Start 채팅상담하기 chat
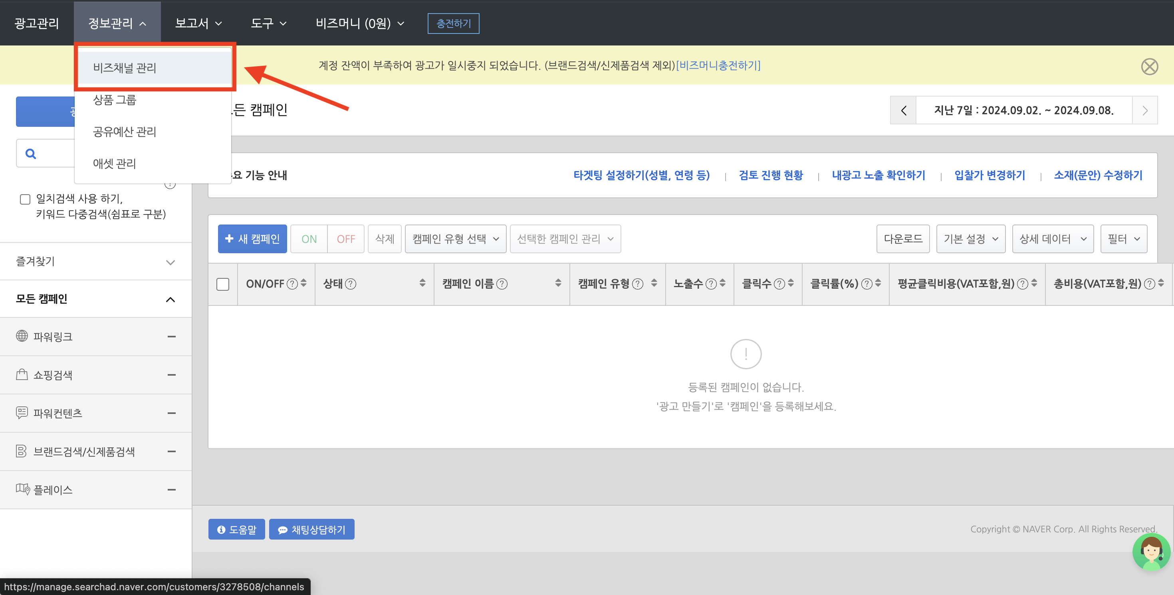1174x595 pixels. 312,530
